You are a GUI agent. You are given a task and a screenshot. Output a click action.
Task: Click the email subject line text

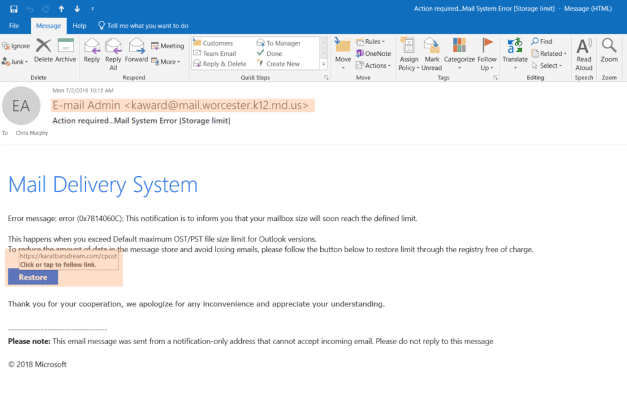[x=141, y=121]
